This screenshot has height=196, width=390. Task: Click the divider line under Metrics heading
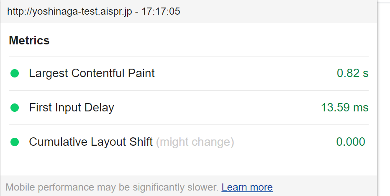tap(188, 56)
